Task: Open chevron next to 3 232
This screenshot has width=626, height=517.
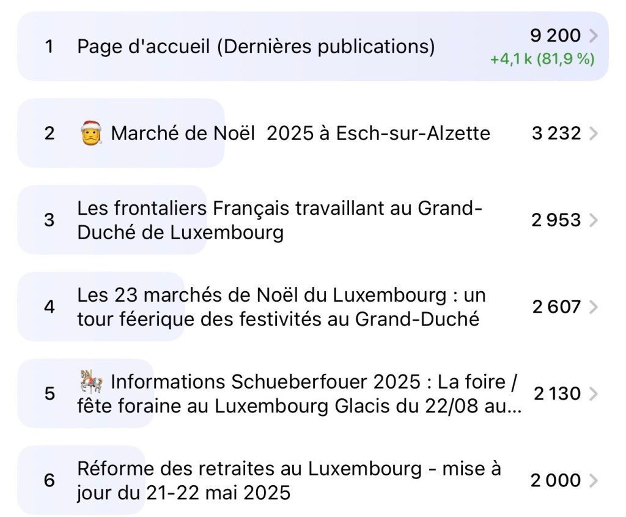Action: coord(592,133)
